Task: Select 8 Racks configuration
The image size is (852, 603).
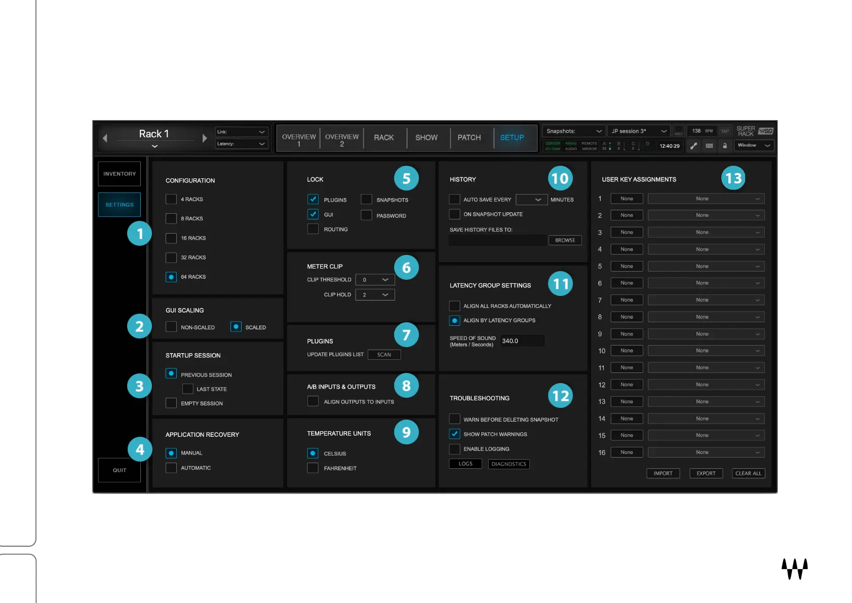Action: (x=171, y=218)
